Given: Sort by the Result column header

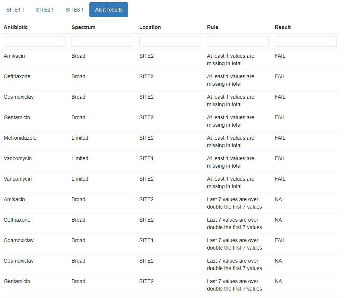Looking at the screenshot, I should click(x=283, y=27).
